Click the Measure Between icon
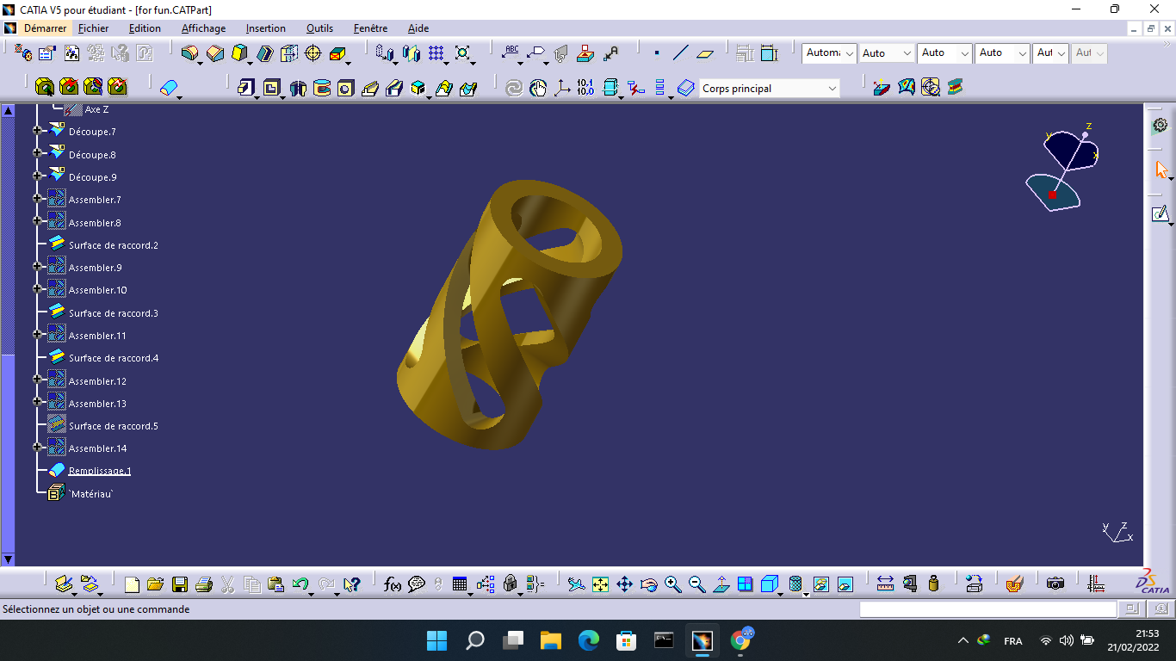 coord(885,584)
